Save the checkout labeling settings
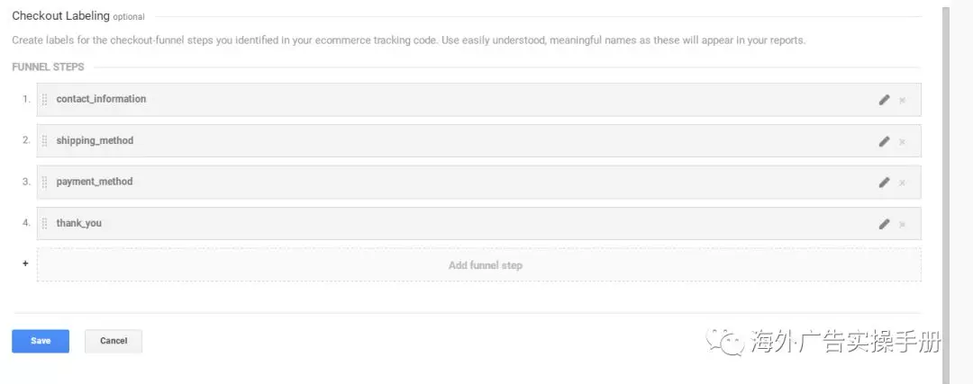 click(x=41, y=341)
